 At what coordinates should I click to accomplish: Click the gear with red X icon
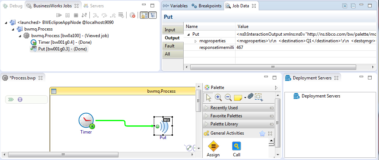coord(132,15)
